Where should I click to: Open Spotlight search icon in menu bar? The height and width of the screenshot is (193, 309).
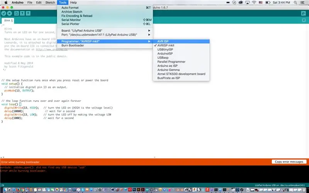point(295,3)
